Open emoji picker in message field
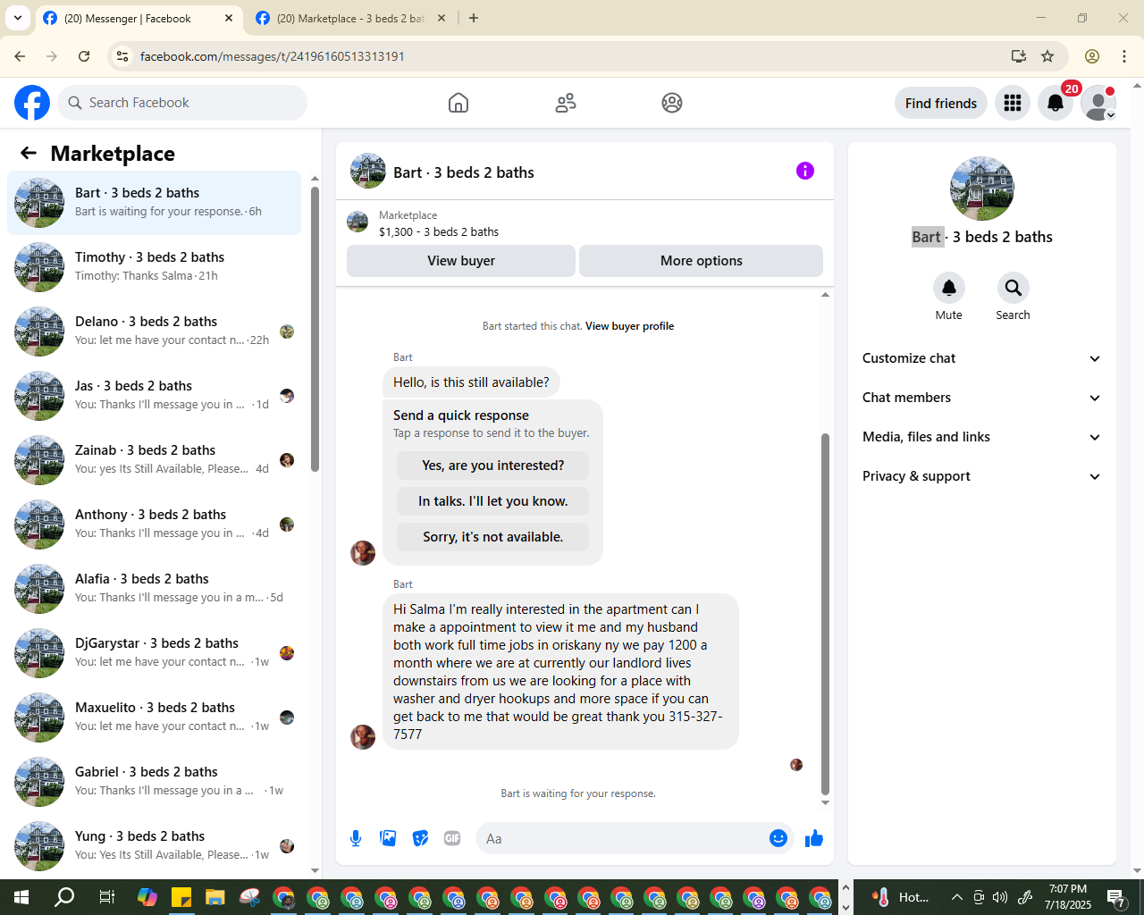 coord(778,838)
